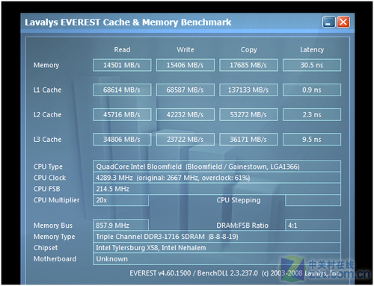Click the Latency column header
This screenshot has width=374, height=286.
(x=312, y=50)
